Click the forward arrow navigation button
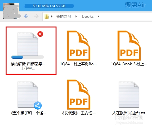Screen dimensions: 152x128 tap(36, 16)
